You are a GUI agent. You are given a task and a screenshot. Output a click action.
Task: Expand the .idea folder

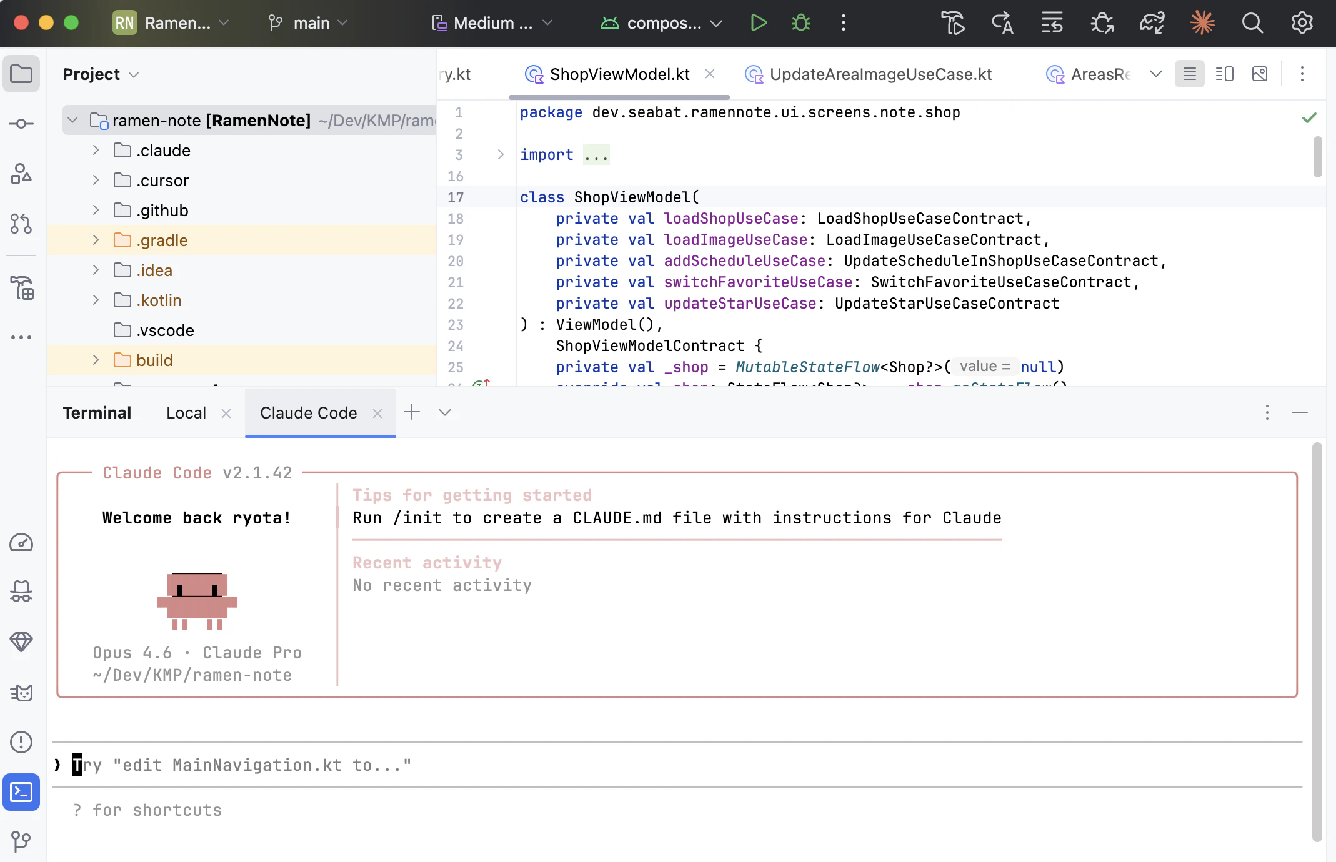coord(96,270)
